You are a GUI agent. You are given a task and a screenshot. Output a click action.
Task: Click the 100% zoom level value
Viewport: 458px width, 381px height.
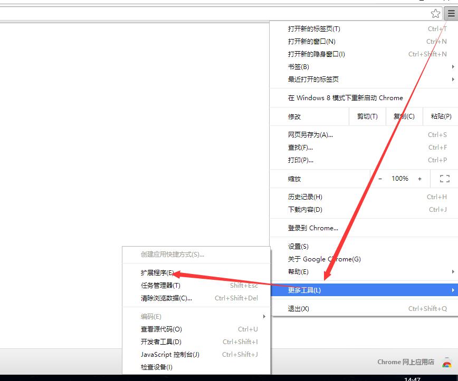(400, 179)
